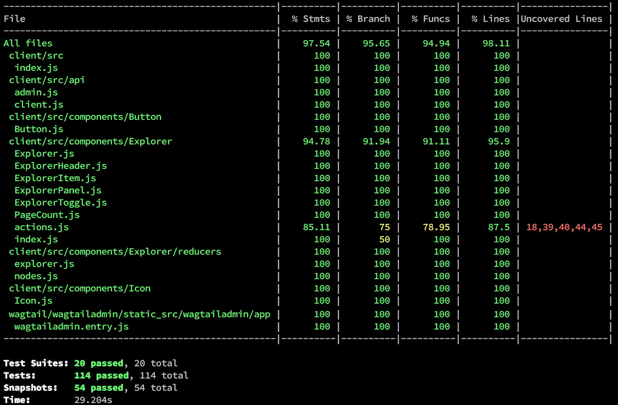Image resolution: width=618 pixels, height=405 pixels.
Task: Select the 'Explorer.js' file name
Action: pos(44,154)
